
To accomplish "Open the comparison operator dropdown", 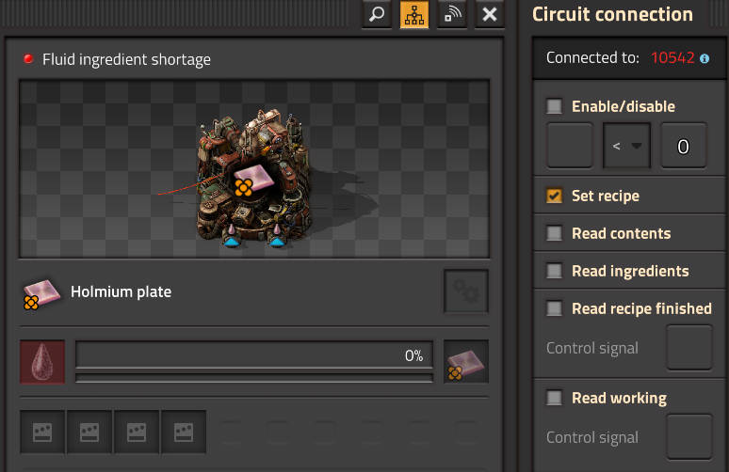I will click(626, 146).
